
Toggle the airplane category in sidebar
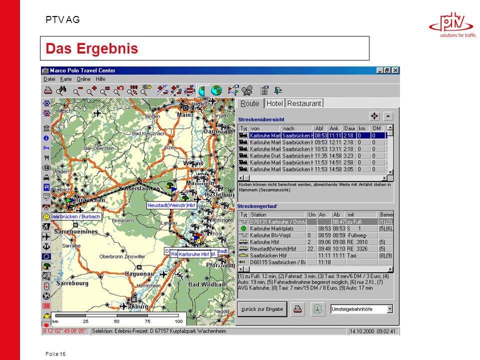(x=46, y=236)
